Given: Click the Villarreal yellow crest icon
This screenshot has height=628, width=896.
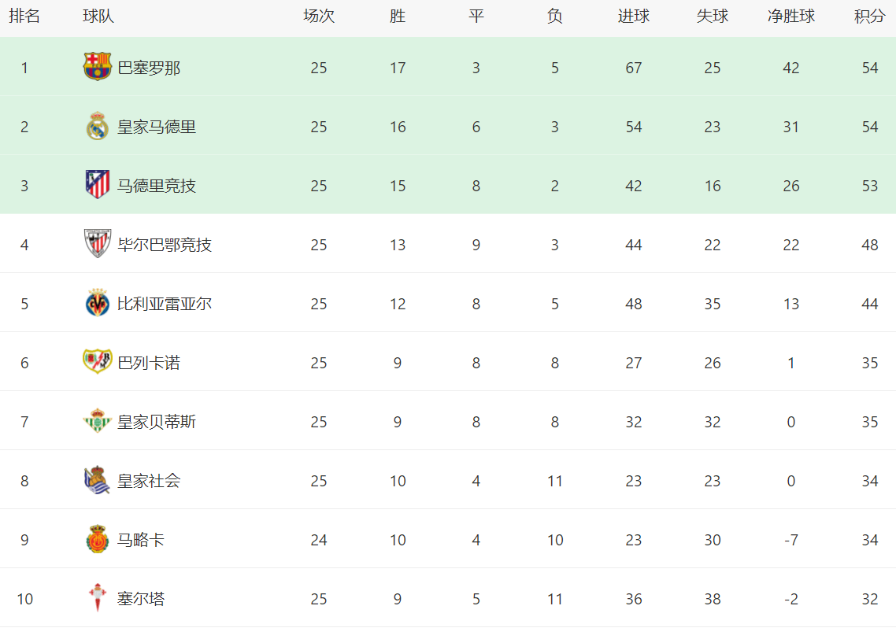Looking at the screenshot, I should point(98,303).
